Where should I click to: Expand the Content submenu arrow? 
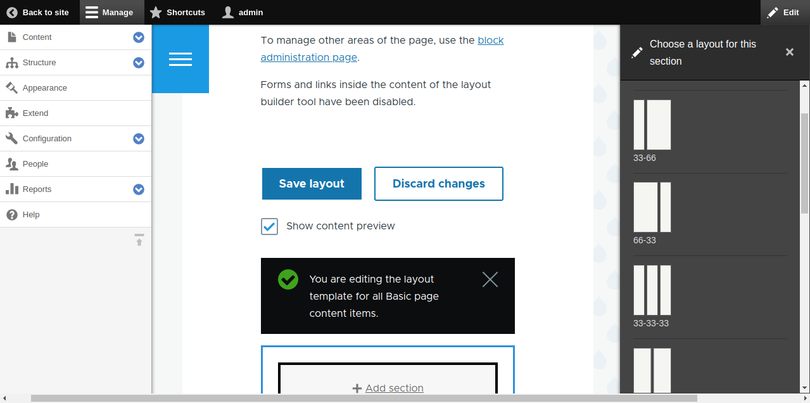pos(139,37)
